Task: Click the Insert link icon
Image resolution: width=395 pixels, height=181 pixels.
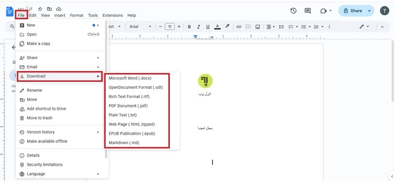Action: (238, 27)
